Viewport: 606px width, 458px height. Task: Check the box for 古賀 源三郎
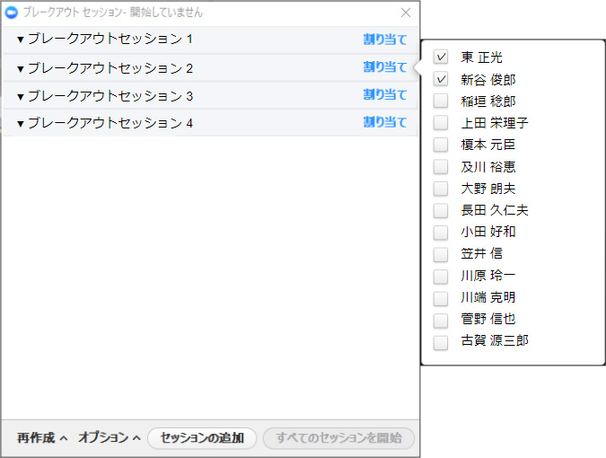point(441,341)
